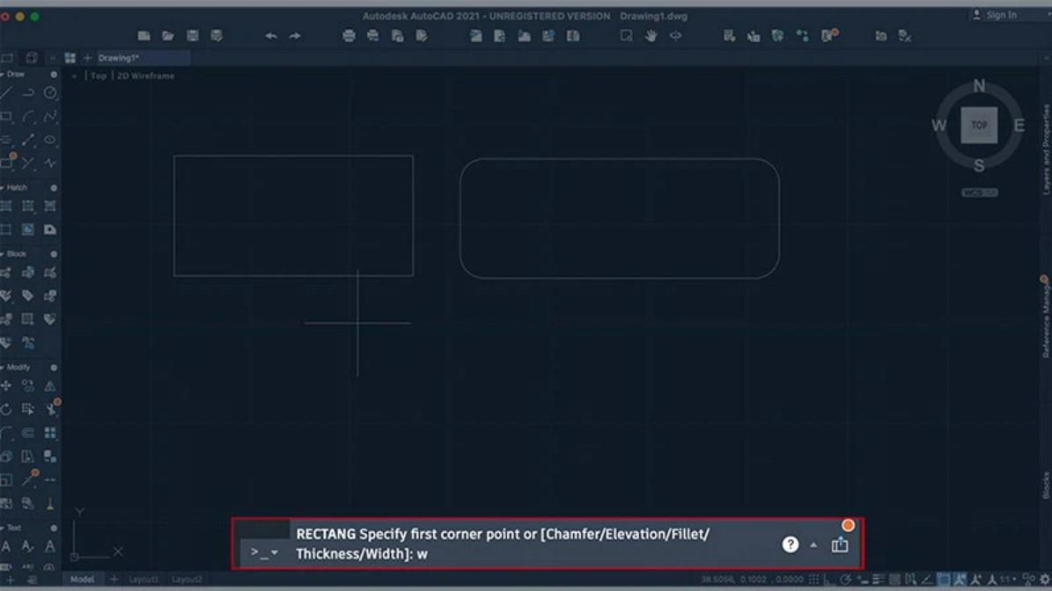Screen dimensions: 1052x591
Task: Toggle grid display in status bar
Action: tap(813, 580)
